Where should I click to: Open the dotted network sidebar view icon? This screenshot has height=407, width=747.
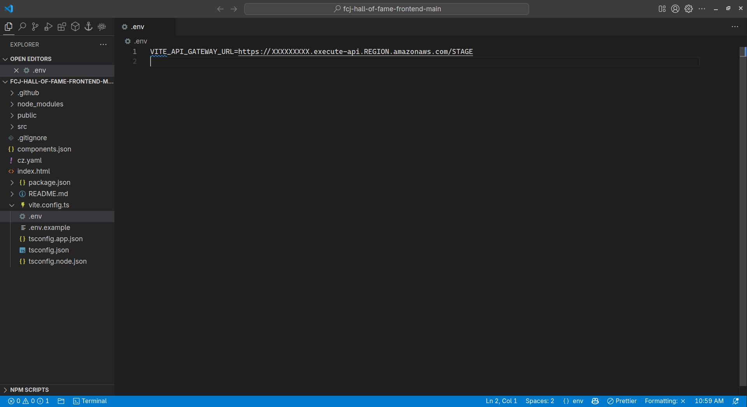pos(102,27)
